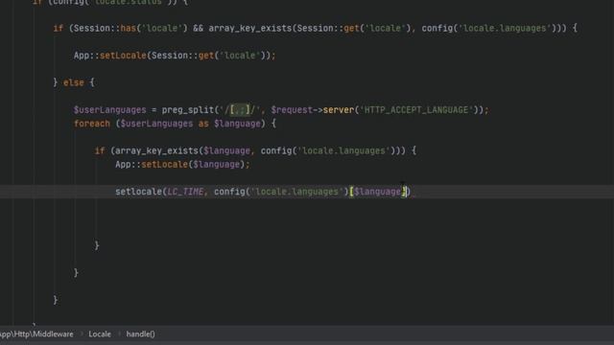The image size is (614, 345).
Task: Click the LC_TIME constant
Action: (x=185, y=192)
